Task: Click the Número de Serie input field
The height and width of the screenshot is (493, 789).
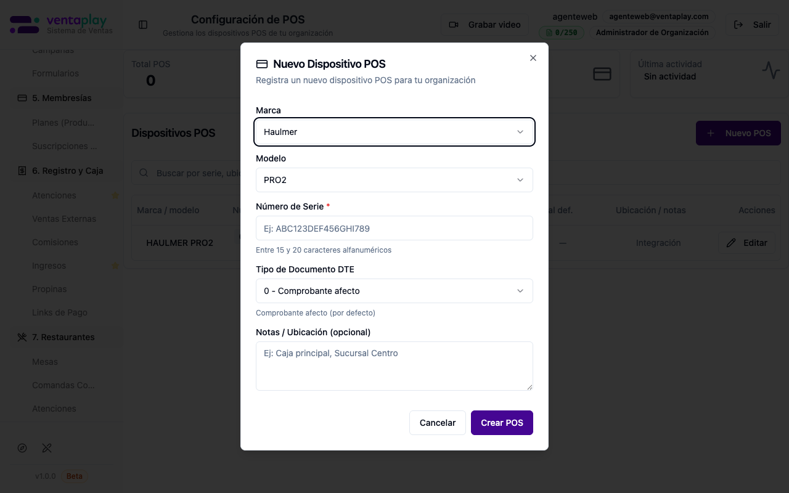Action: click(394, 228)
